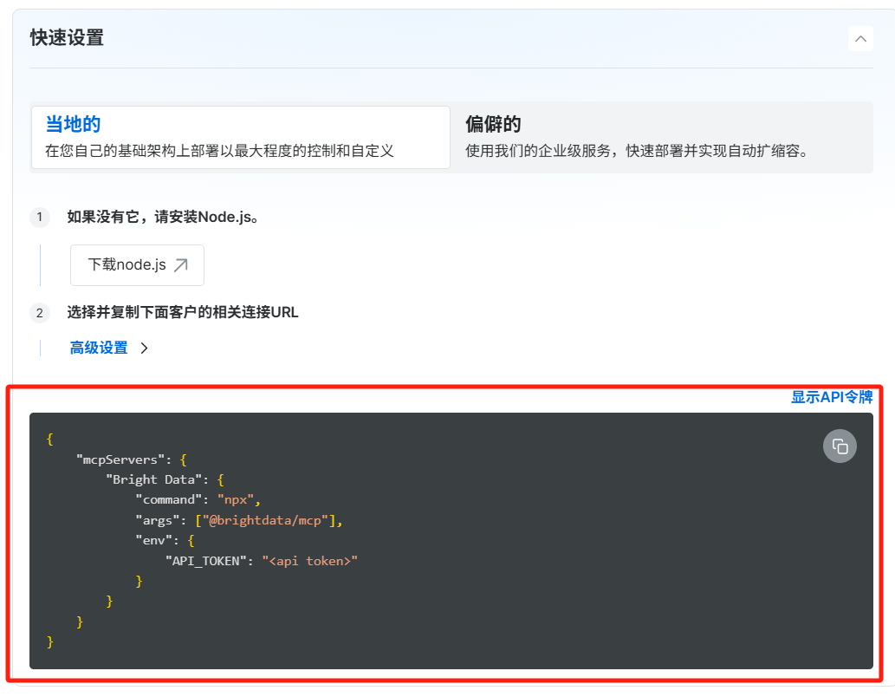Click the "env" key in the code
The height and width of the screenshot is (697, 895).
(x=154, y=540)
